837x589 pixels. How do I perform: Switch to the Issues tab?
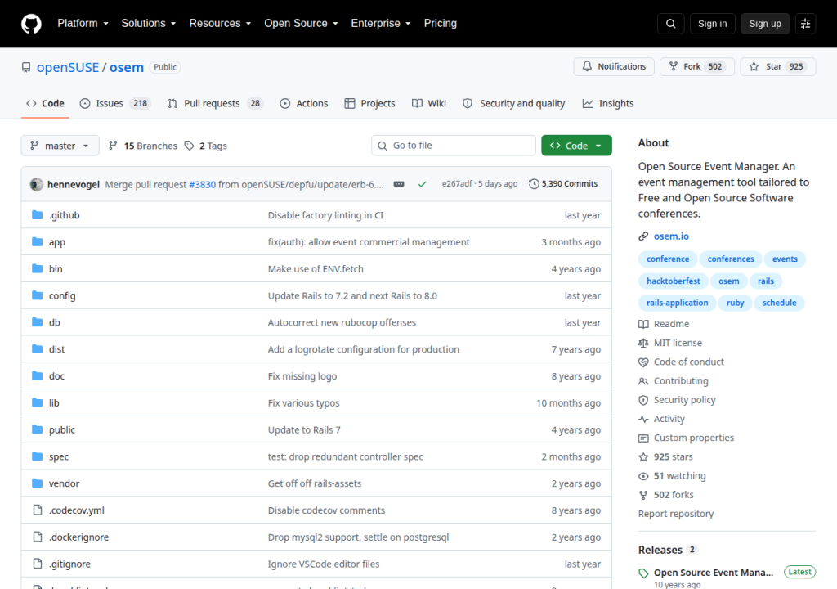pos(115,103)
